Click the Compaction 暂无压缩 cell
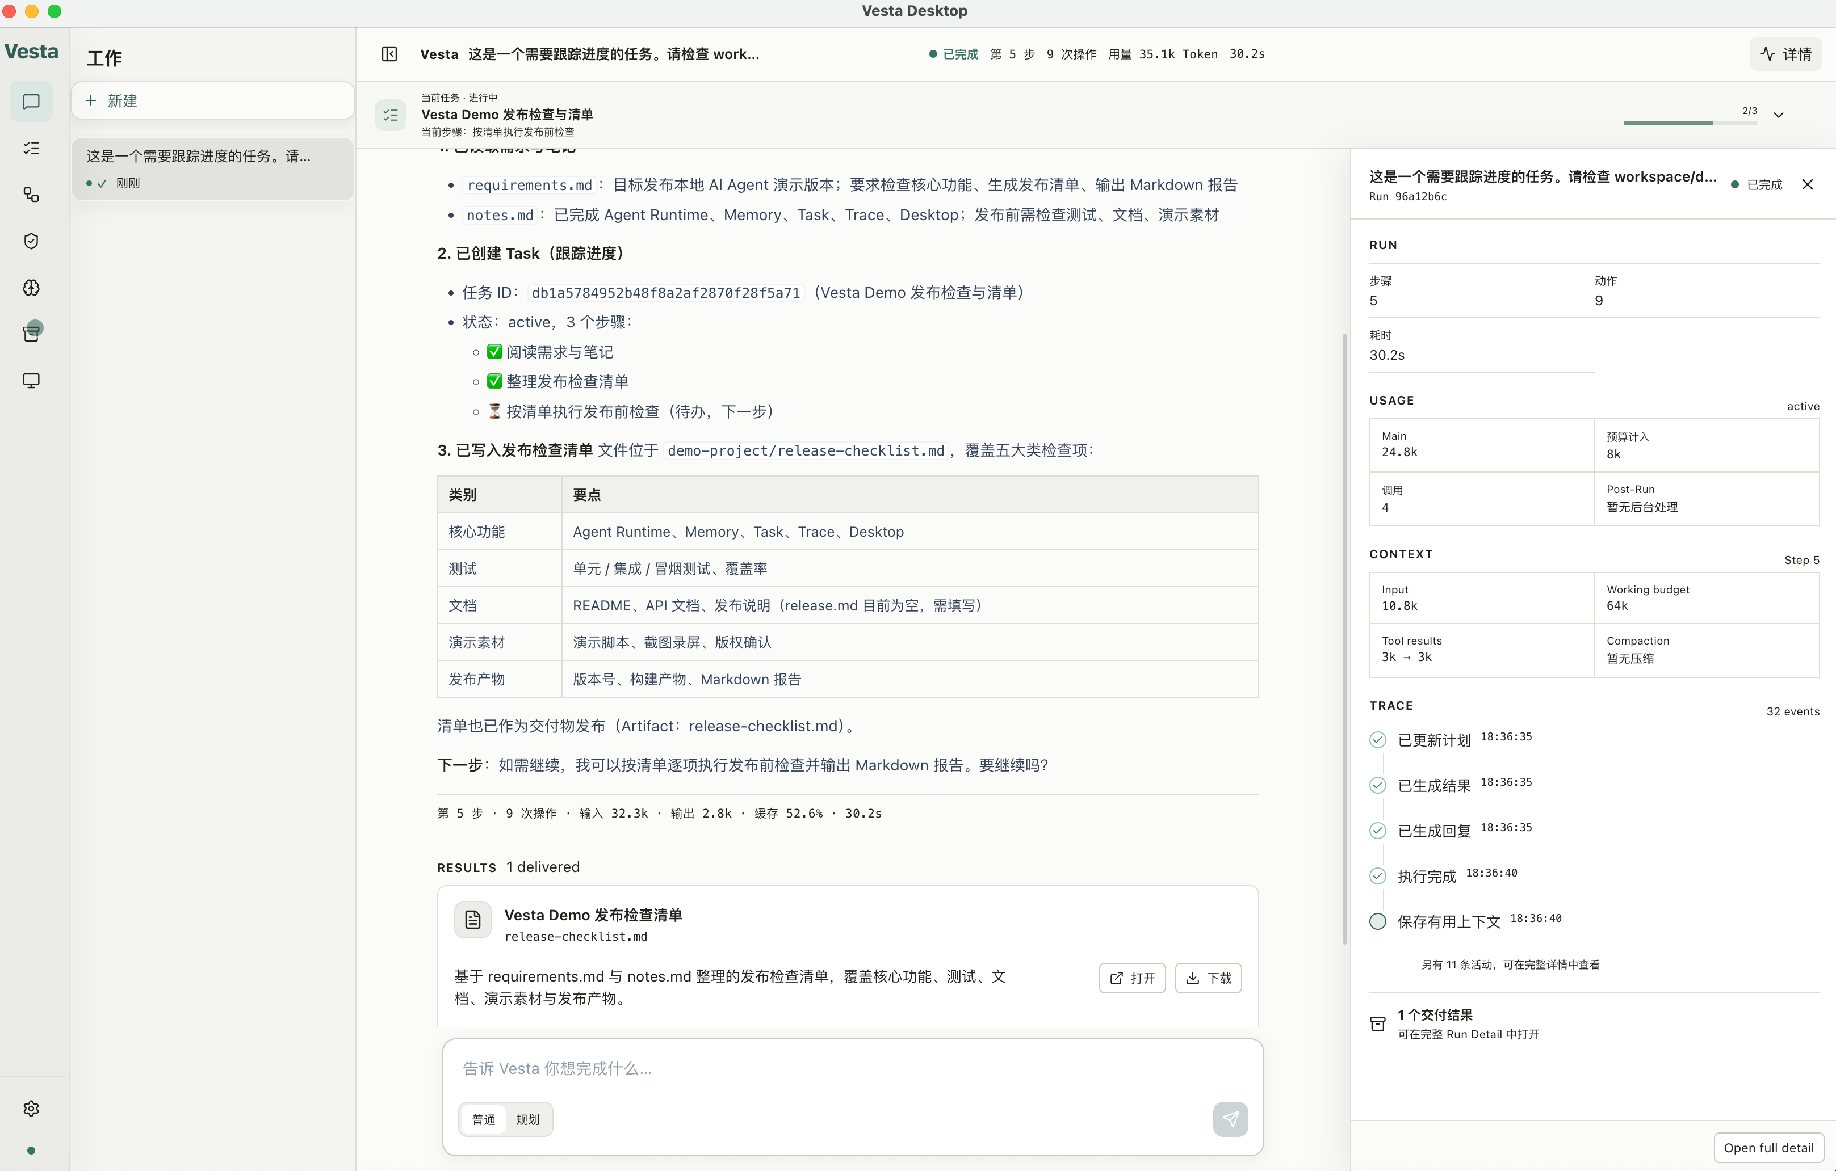 [1707, 650]
